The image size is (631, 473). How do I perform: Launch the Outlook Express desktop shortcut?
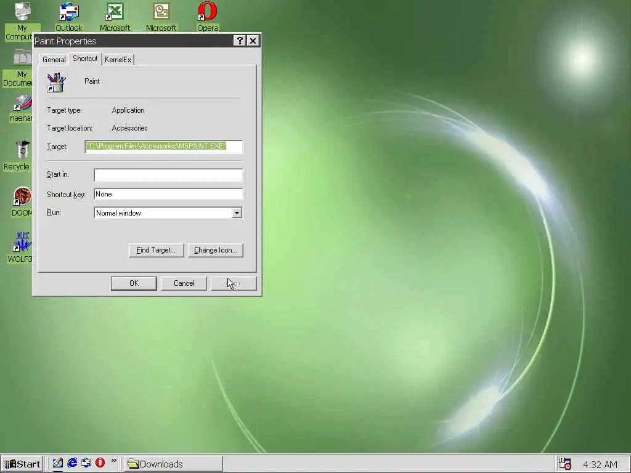pyautogui.click(x=68, y=17)
